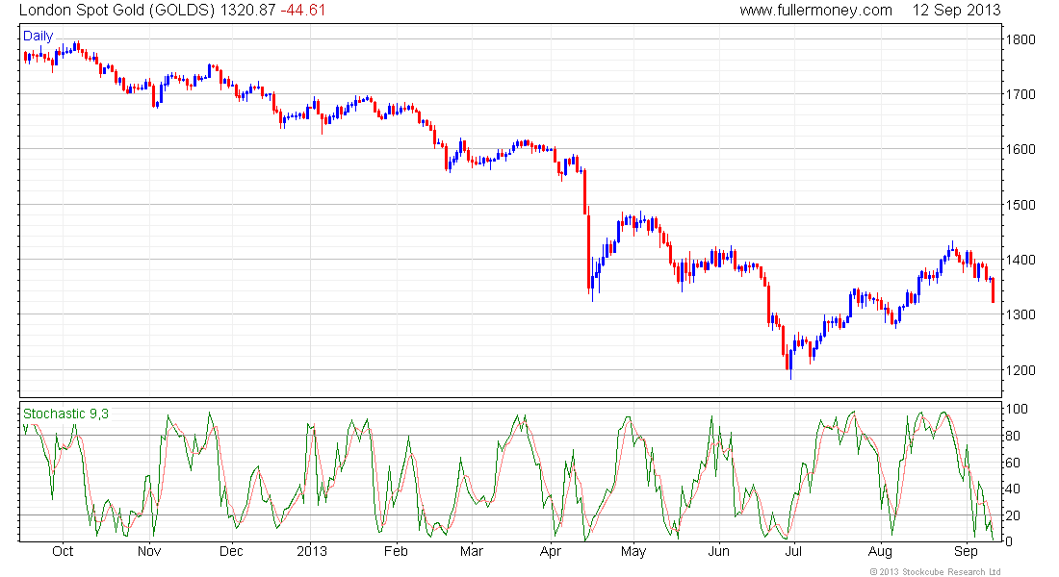The image size is (1059, 577).
Task: Click the 'Aug' month label
Action: tap(880, 551)
